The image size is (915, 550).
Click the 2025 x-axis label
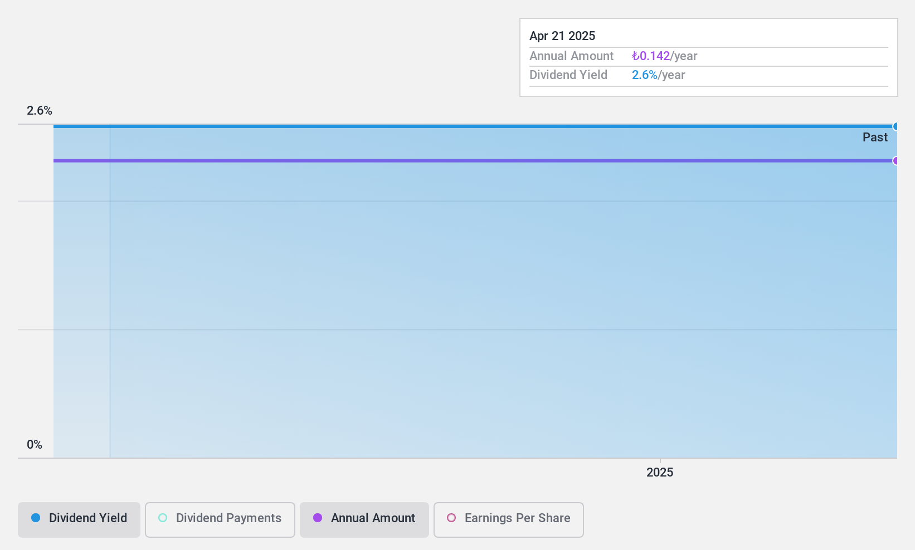(660, 472)
